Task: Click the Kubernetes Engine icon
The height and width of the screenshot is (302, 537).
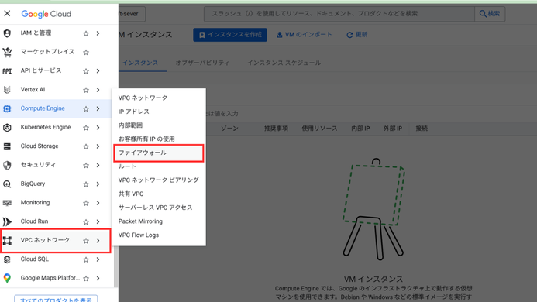Action: (x=7, y=127)
